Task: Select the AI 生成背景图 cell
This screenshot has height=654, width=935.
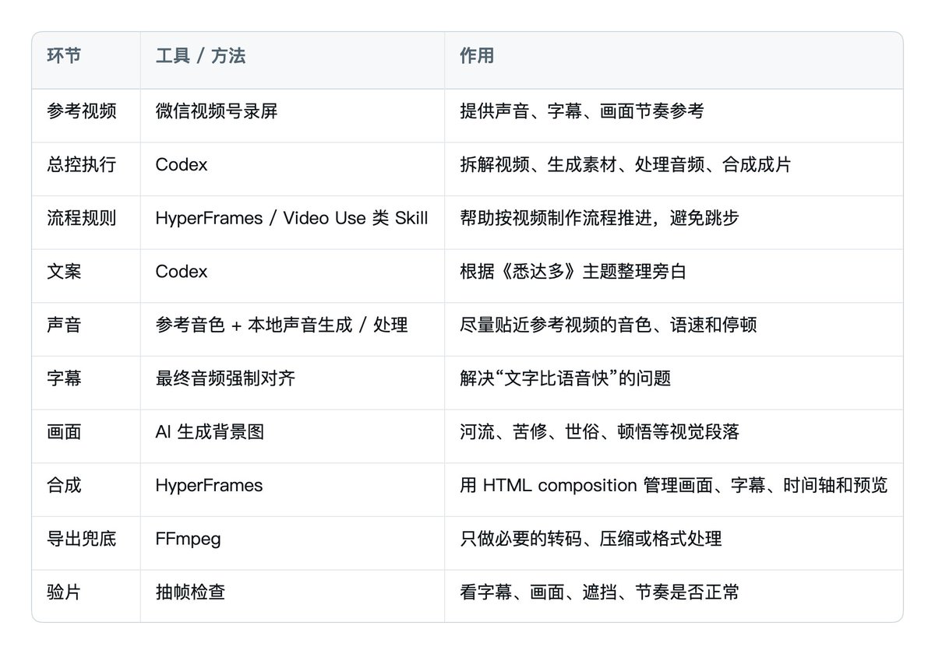Action: tap(210, 431)
